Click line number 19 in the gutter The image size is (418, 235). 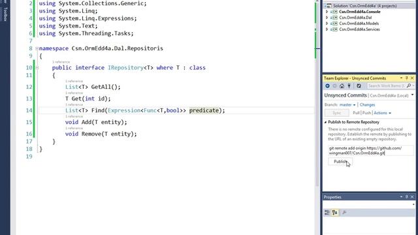29,157
